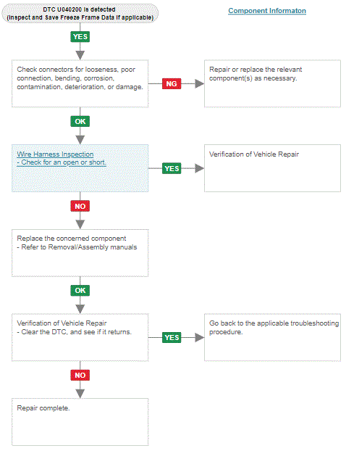Select the right-side Verification of Vehicle Repair box
Image resolution: width=346 pixels, height=451 pixels.
(x=272, y=168)
